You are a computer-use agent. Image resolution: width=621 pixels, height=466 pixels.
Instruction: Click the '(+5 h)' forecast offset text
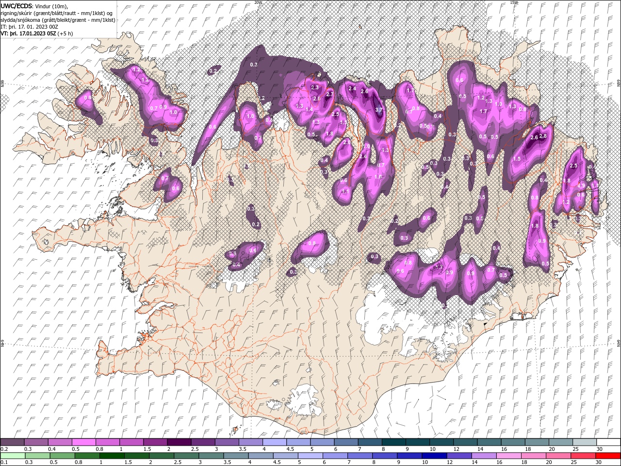(65, 33)
